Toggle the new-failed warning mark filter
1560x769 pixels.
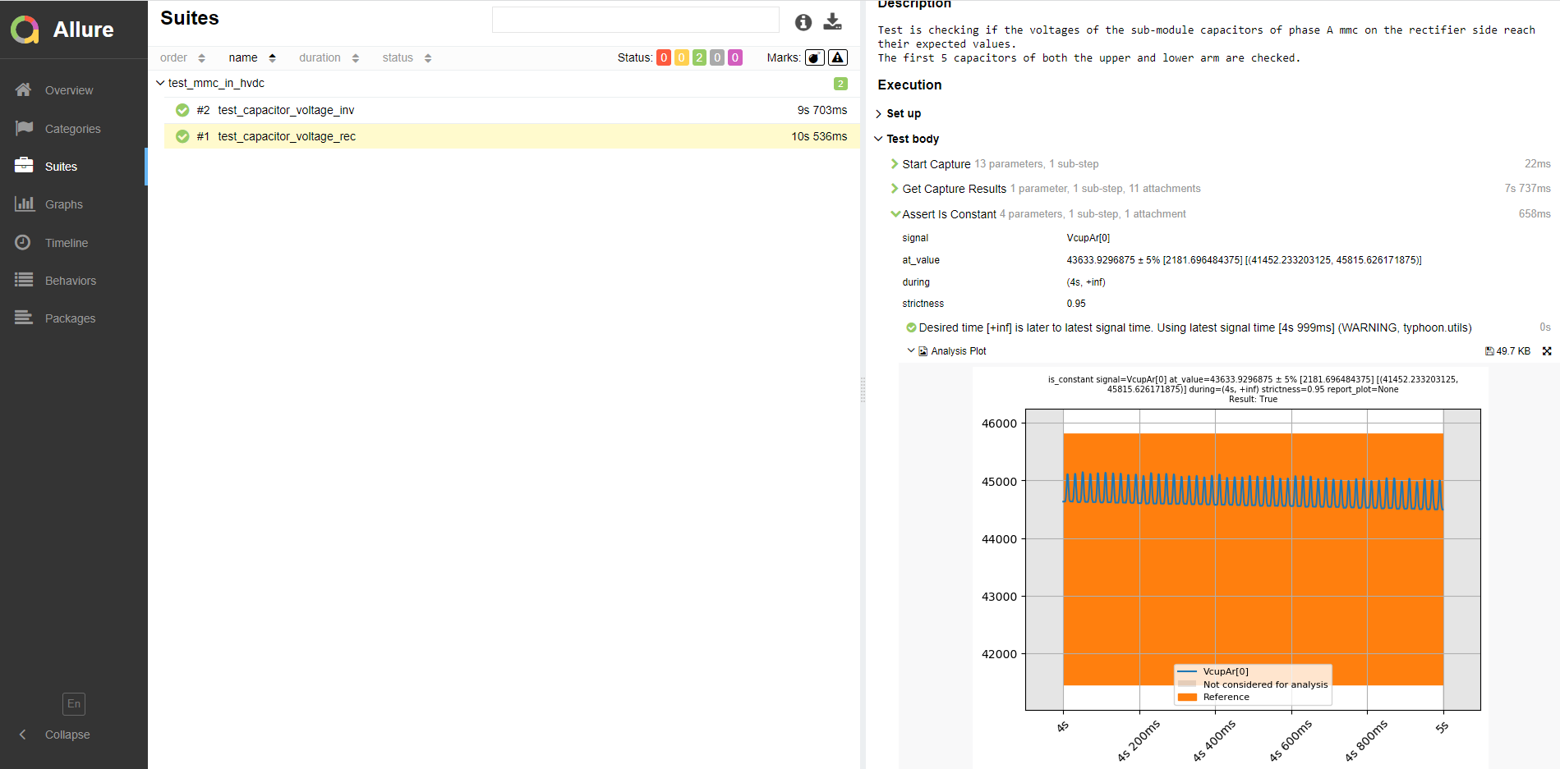(837, 57)
